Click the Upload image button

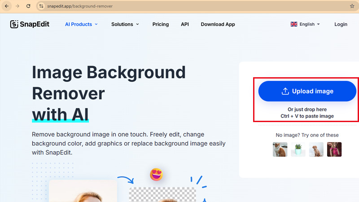coord(307,91)
